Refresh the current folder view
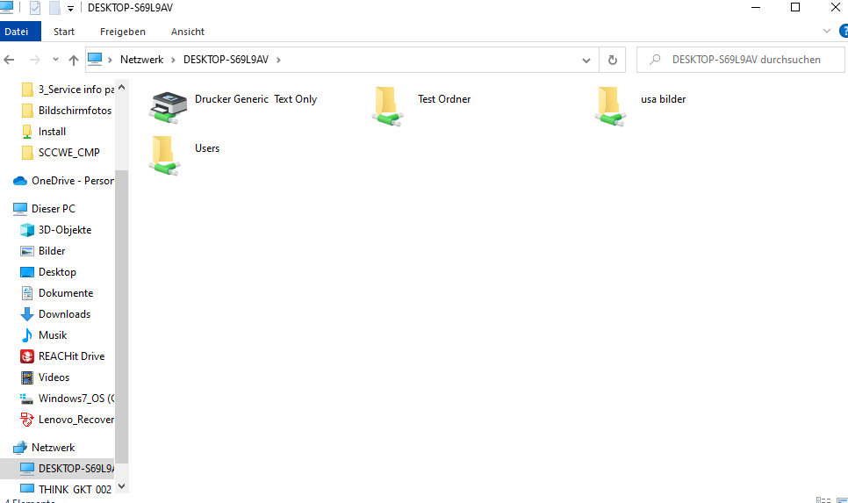The image size is (848, 503). pyautogui.click(x=612, y=60)
